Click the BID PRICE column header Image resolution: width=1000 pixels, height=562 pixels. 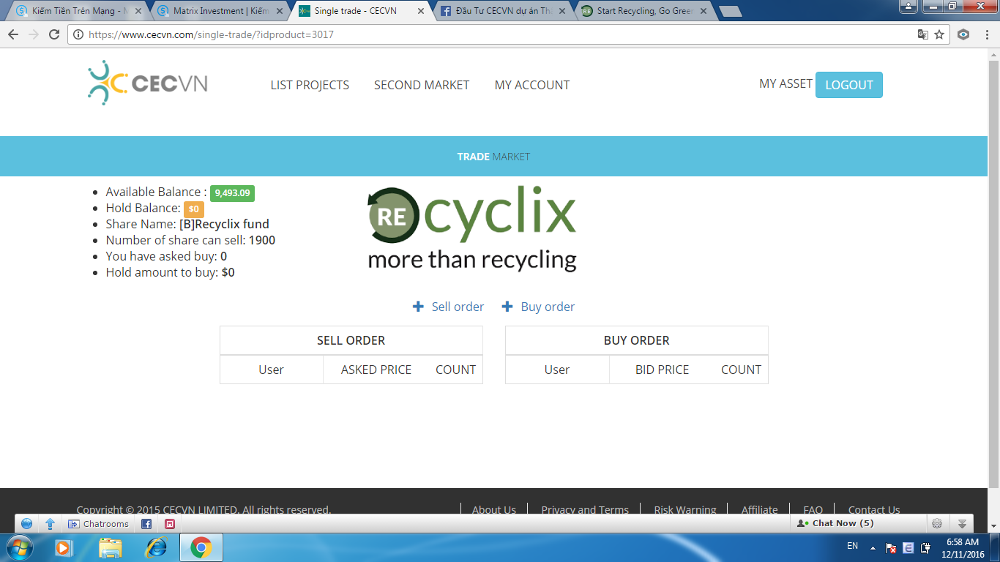coord(662,370)
